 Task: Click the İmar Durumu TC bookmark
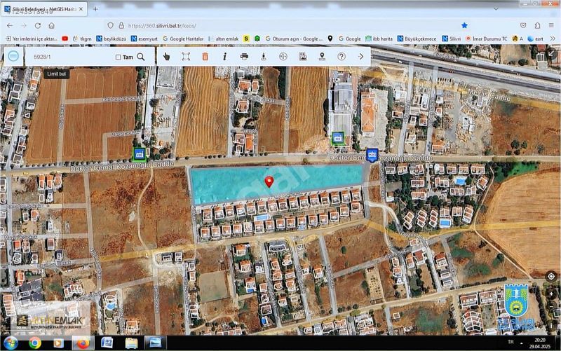[490, 39]
